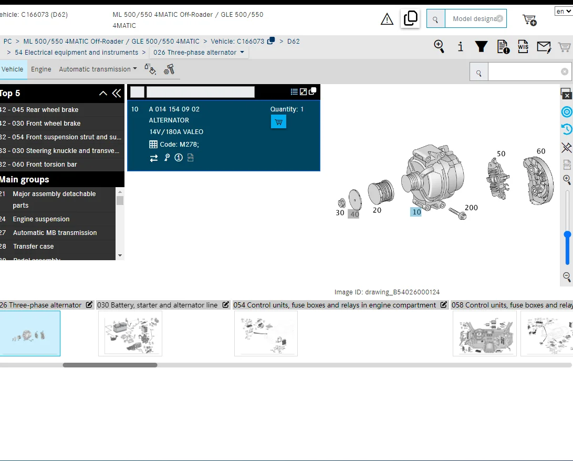Click the code table grid icon beside M278

(x=153, y=145)
